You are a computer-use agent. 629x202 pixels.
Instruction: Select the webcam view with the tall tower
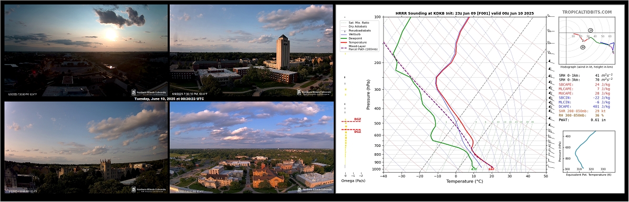pos(251,50)
